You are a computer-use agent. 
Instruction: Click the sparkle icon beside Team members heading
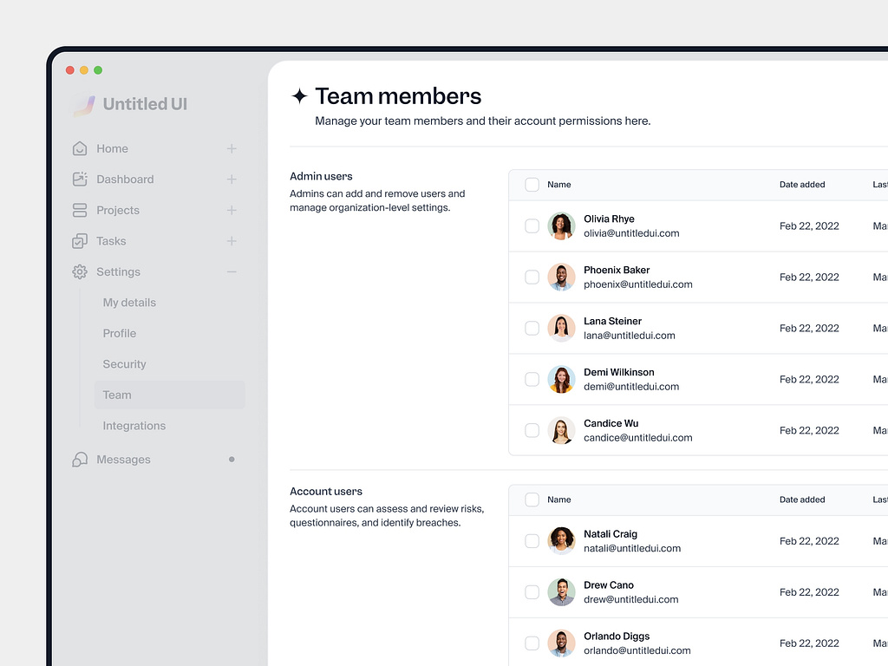[298, 95]
